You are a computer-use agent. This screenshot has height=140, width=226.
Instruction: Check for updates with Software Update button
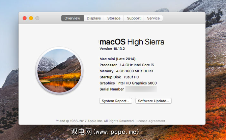pos(153,101)
